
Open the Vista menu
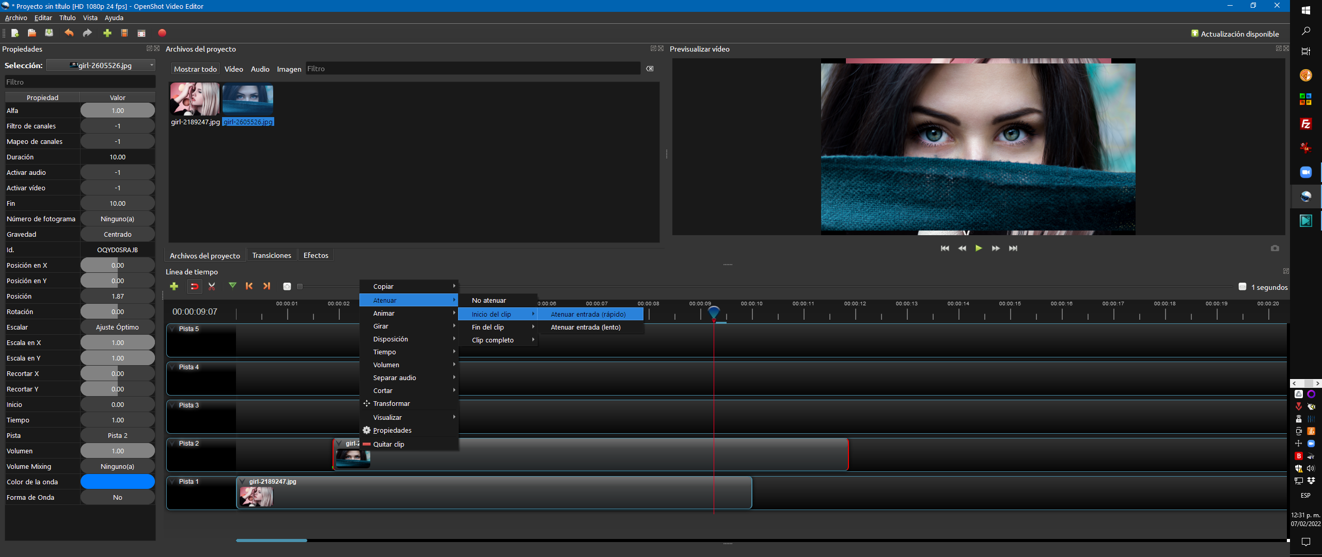pyautogui.click(x=90, y=18)
